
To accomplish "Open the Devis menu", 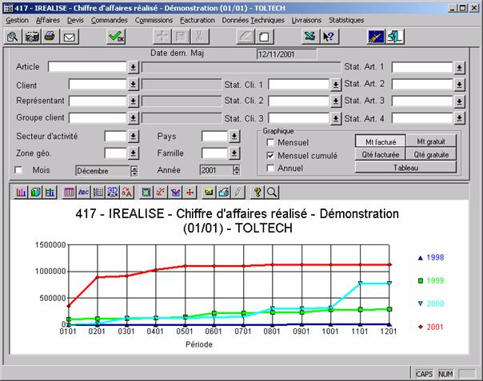I will tap(75, 20).
